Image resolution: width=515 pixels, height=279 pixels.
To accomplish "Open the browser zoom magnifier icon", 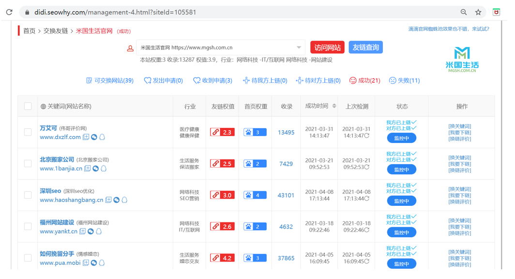I will pyautogui.click(x=463, y=12).
